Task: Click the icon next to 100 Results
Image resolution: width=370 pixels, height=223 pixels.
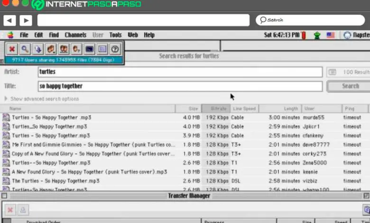Action: (332, 72)
